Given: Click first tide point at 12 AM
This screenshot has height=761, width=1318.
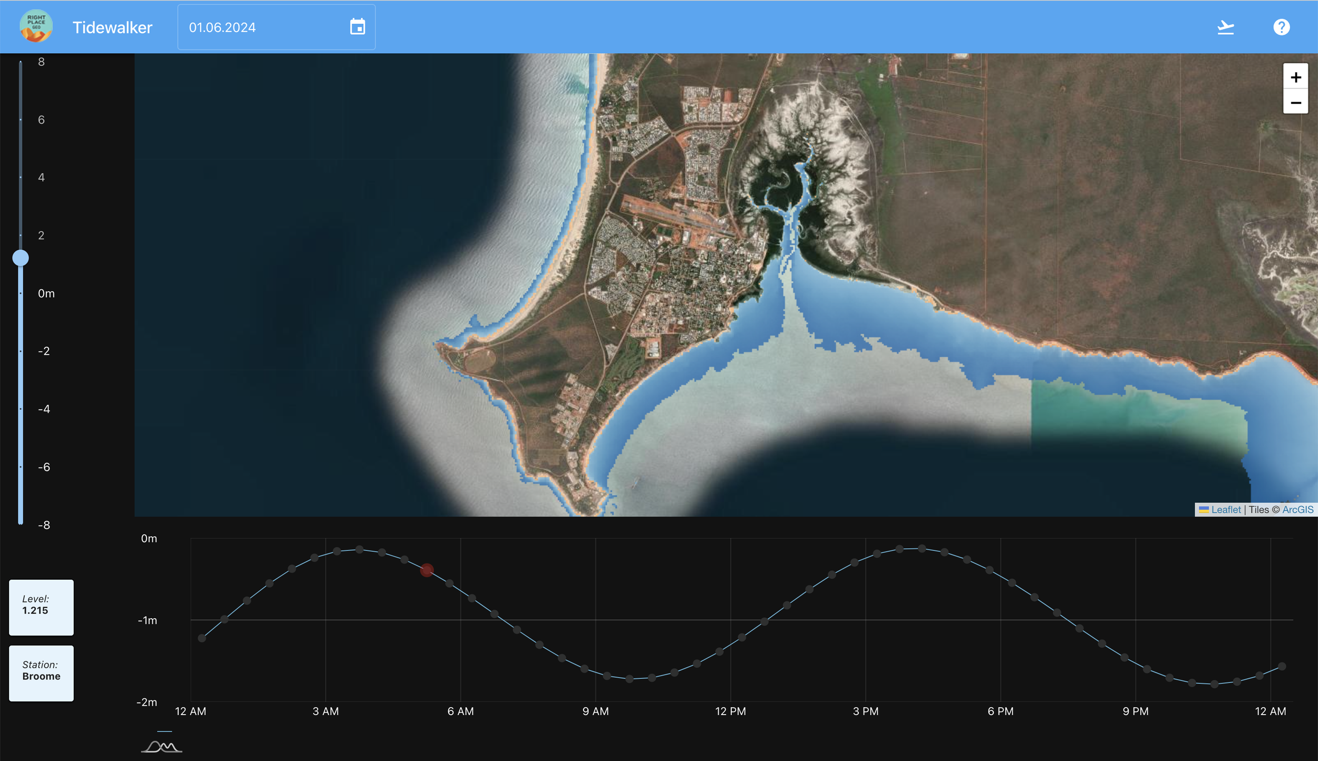Looking at the screenshot, I should click(x=202, y=638).
